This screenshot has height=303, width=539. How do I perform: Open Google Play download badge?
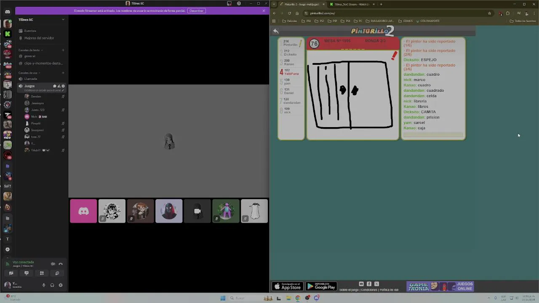[321, 287]
